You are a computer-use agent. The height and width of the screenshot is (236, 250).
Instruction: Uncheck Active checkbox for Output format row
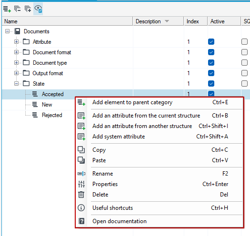click(211, 73)
